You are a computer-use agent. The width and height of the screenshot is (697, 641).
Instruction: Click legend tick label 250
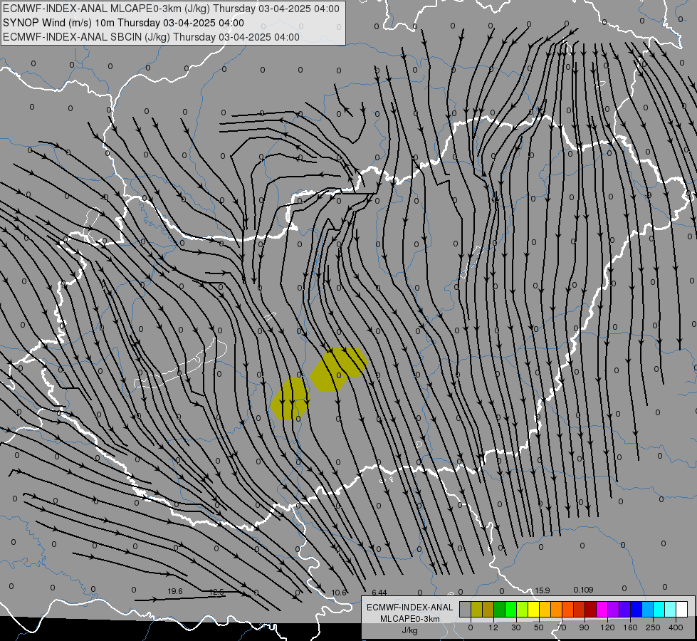click(653, 627)
